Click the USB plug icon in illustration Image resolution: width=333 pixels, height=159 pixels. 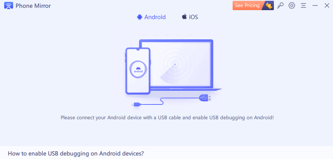pyautogui.click(x=205, y=98)
